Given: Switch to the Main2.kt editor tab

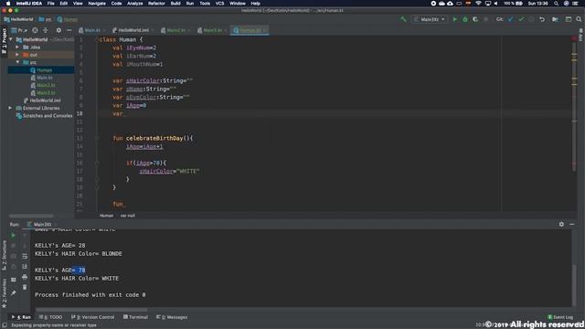Looking at the screenshot, I should click(x=175, y=30).
